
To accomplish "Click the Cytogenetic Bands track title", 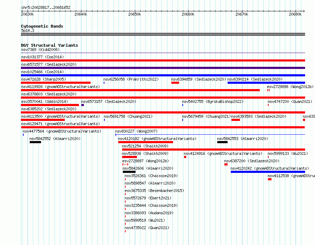I will click(42, 26).
